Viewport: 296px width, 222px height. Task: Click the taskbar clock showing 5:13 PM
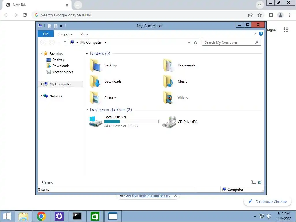coord(284,216)
